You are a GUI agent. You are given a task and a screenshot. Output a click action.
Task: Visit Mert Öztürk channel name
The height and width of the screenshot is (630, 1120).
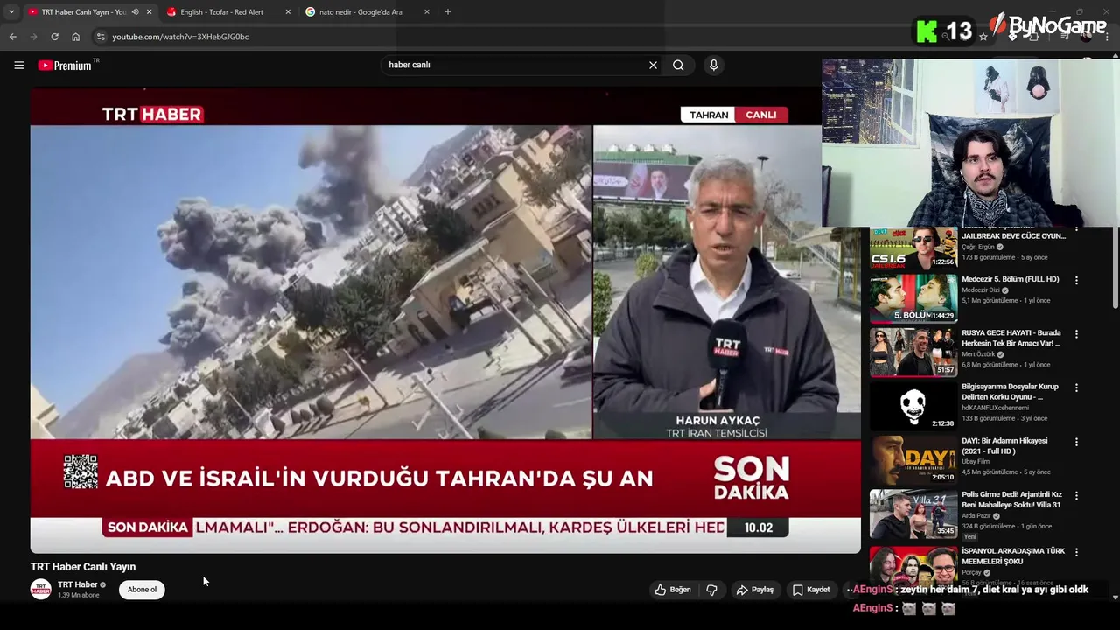(x=978, y=354)
